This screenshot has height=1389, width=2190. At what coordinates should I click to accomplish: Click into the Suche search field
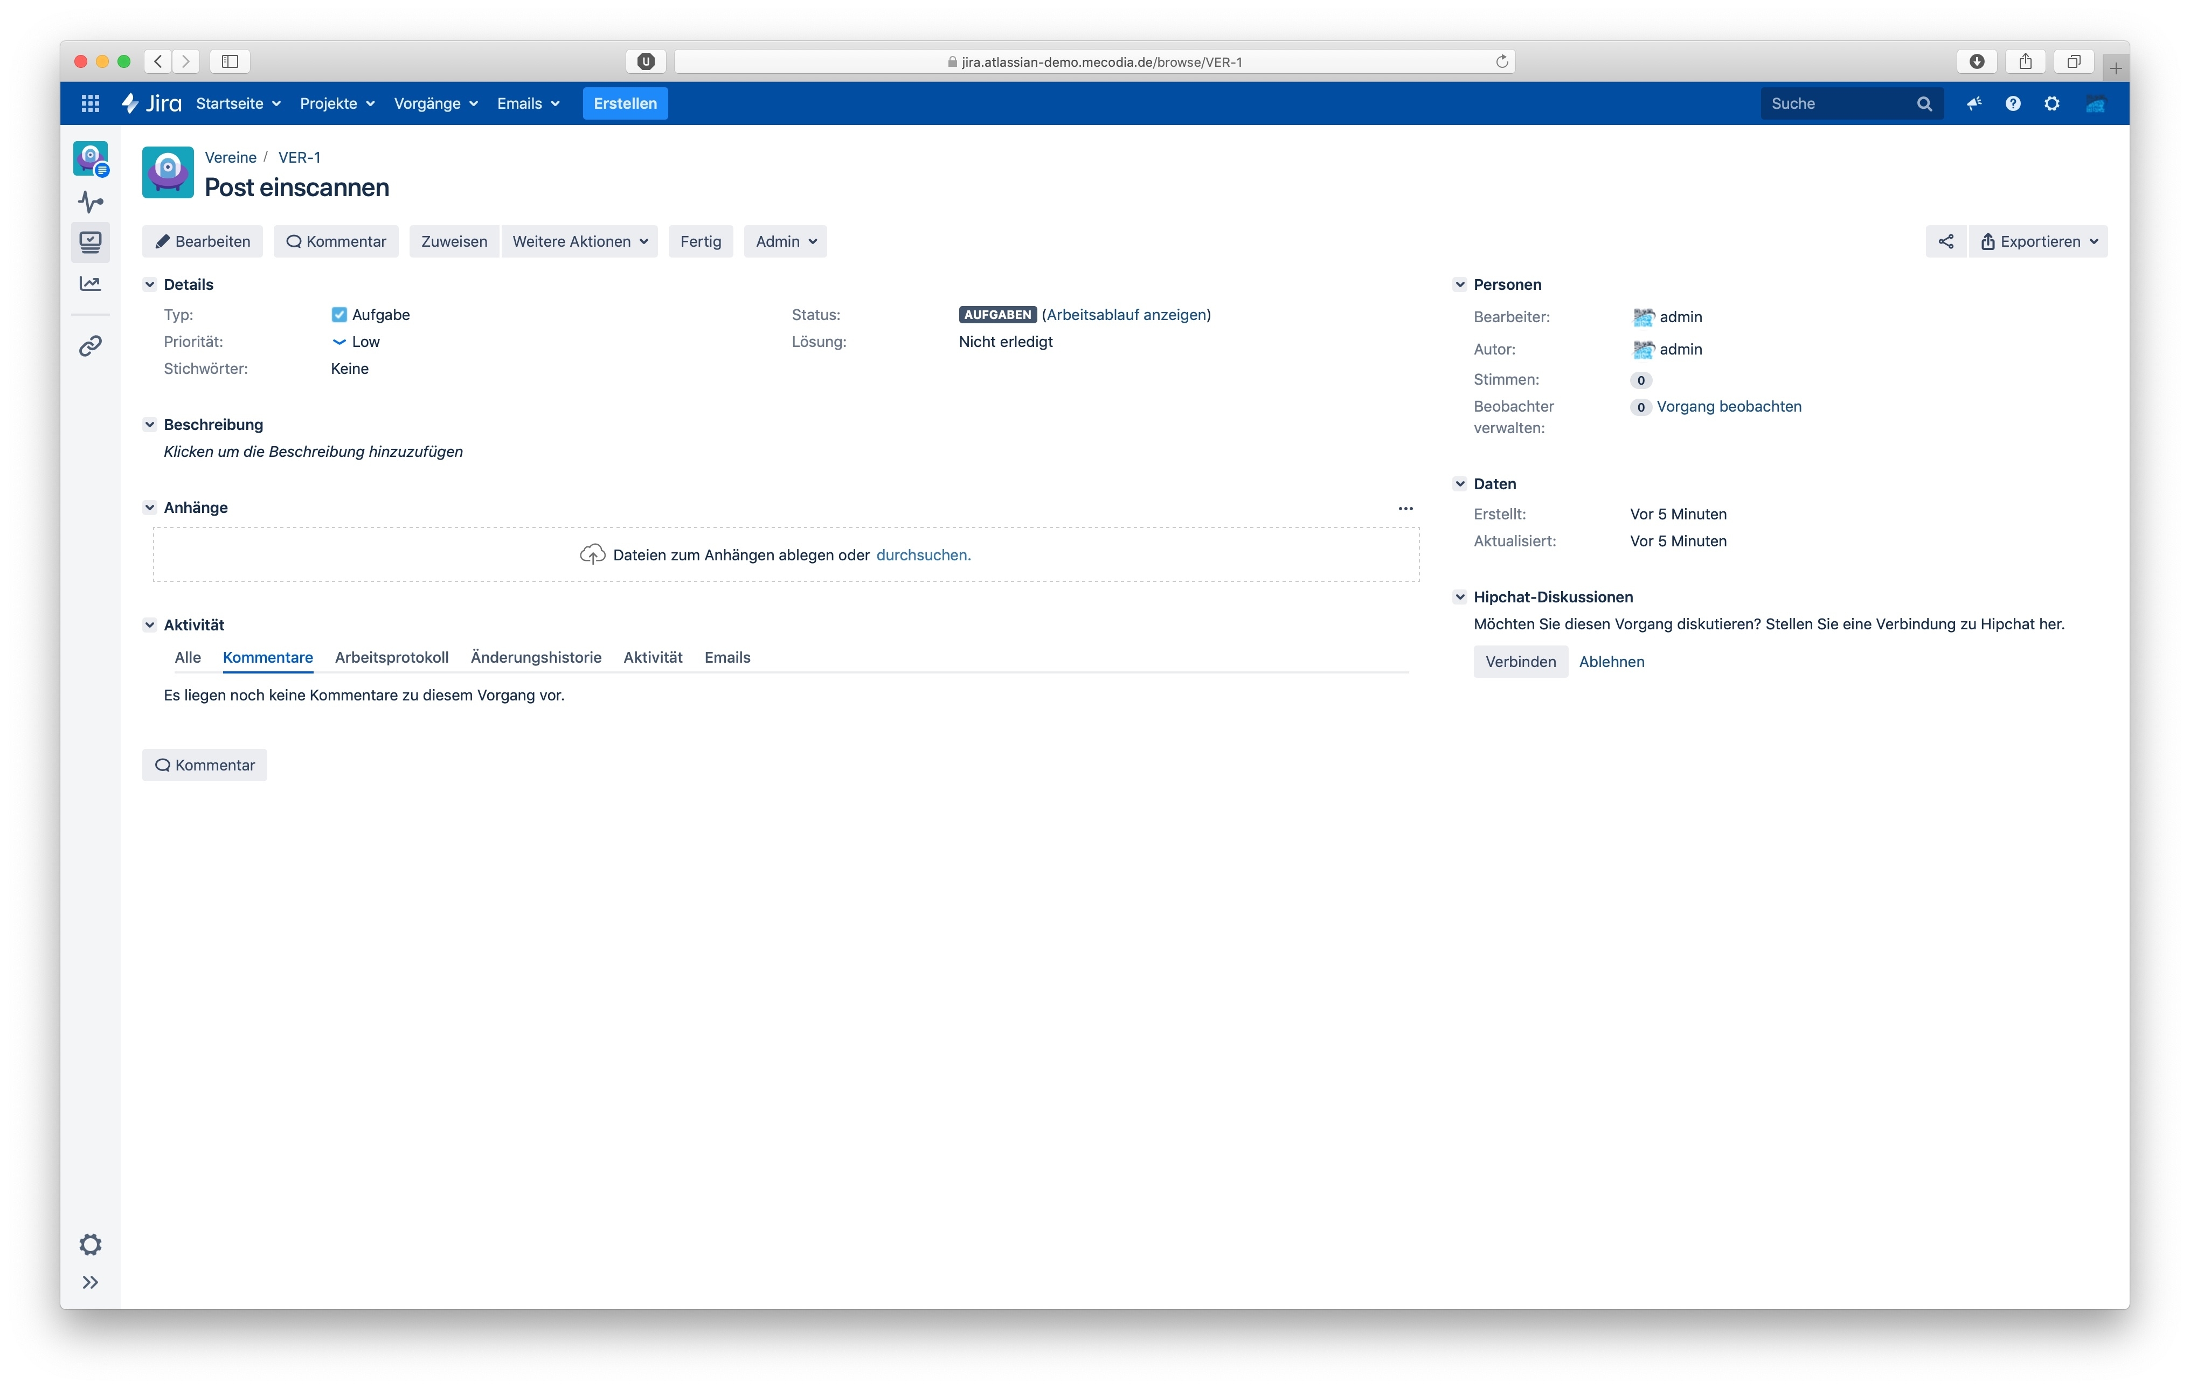(1837, 103)
